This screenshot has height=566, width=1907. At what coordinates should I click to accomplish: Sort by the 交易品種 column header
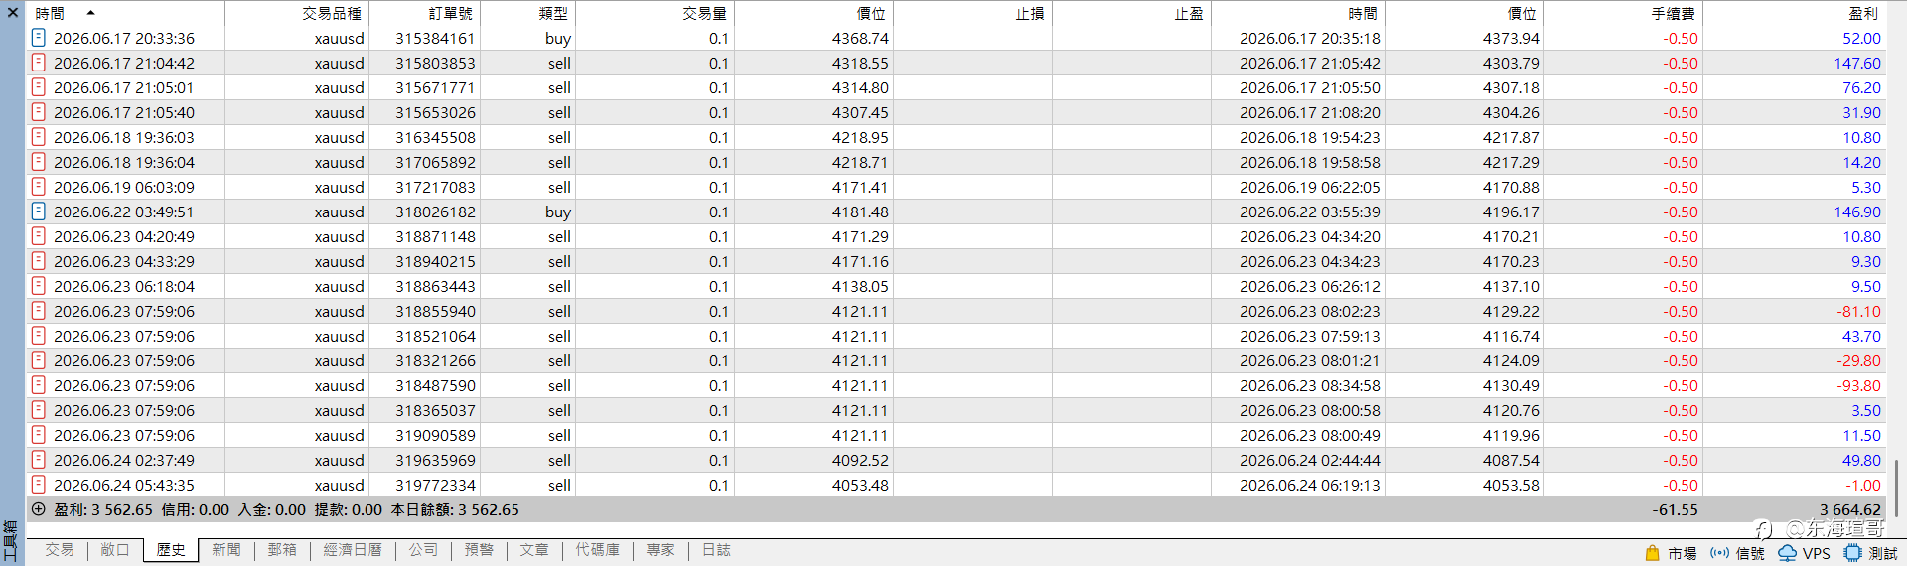297,13
